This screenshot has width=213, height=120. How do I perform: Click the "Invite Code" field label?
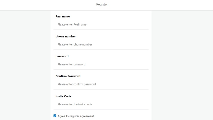click(x=63, y=96)
